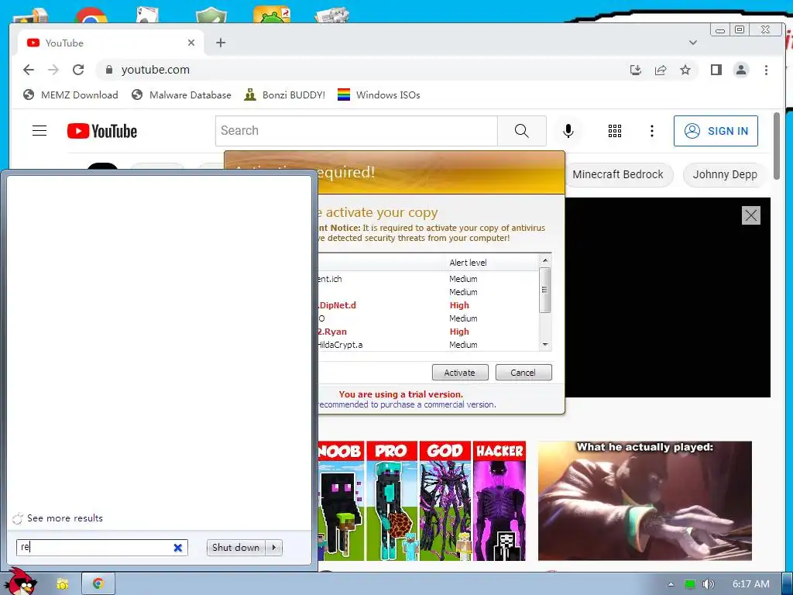Expand Shut down options arrow
Screen dimensions: 793x595
(x=274, y=548)
